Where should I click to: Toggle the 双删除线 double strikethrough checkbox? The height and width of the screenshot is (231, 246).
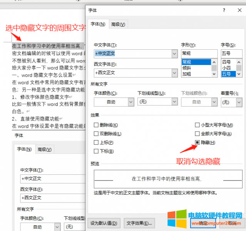(x=96, y=134)
